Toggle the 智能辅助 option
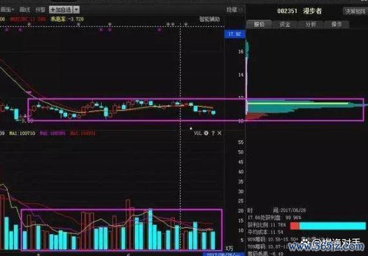 click(209, 19)
